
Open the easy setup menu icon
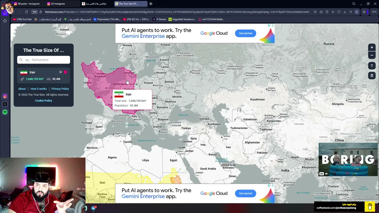[x=351, y=12]
